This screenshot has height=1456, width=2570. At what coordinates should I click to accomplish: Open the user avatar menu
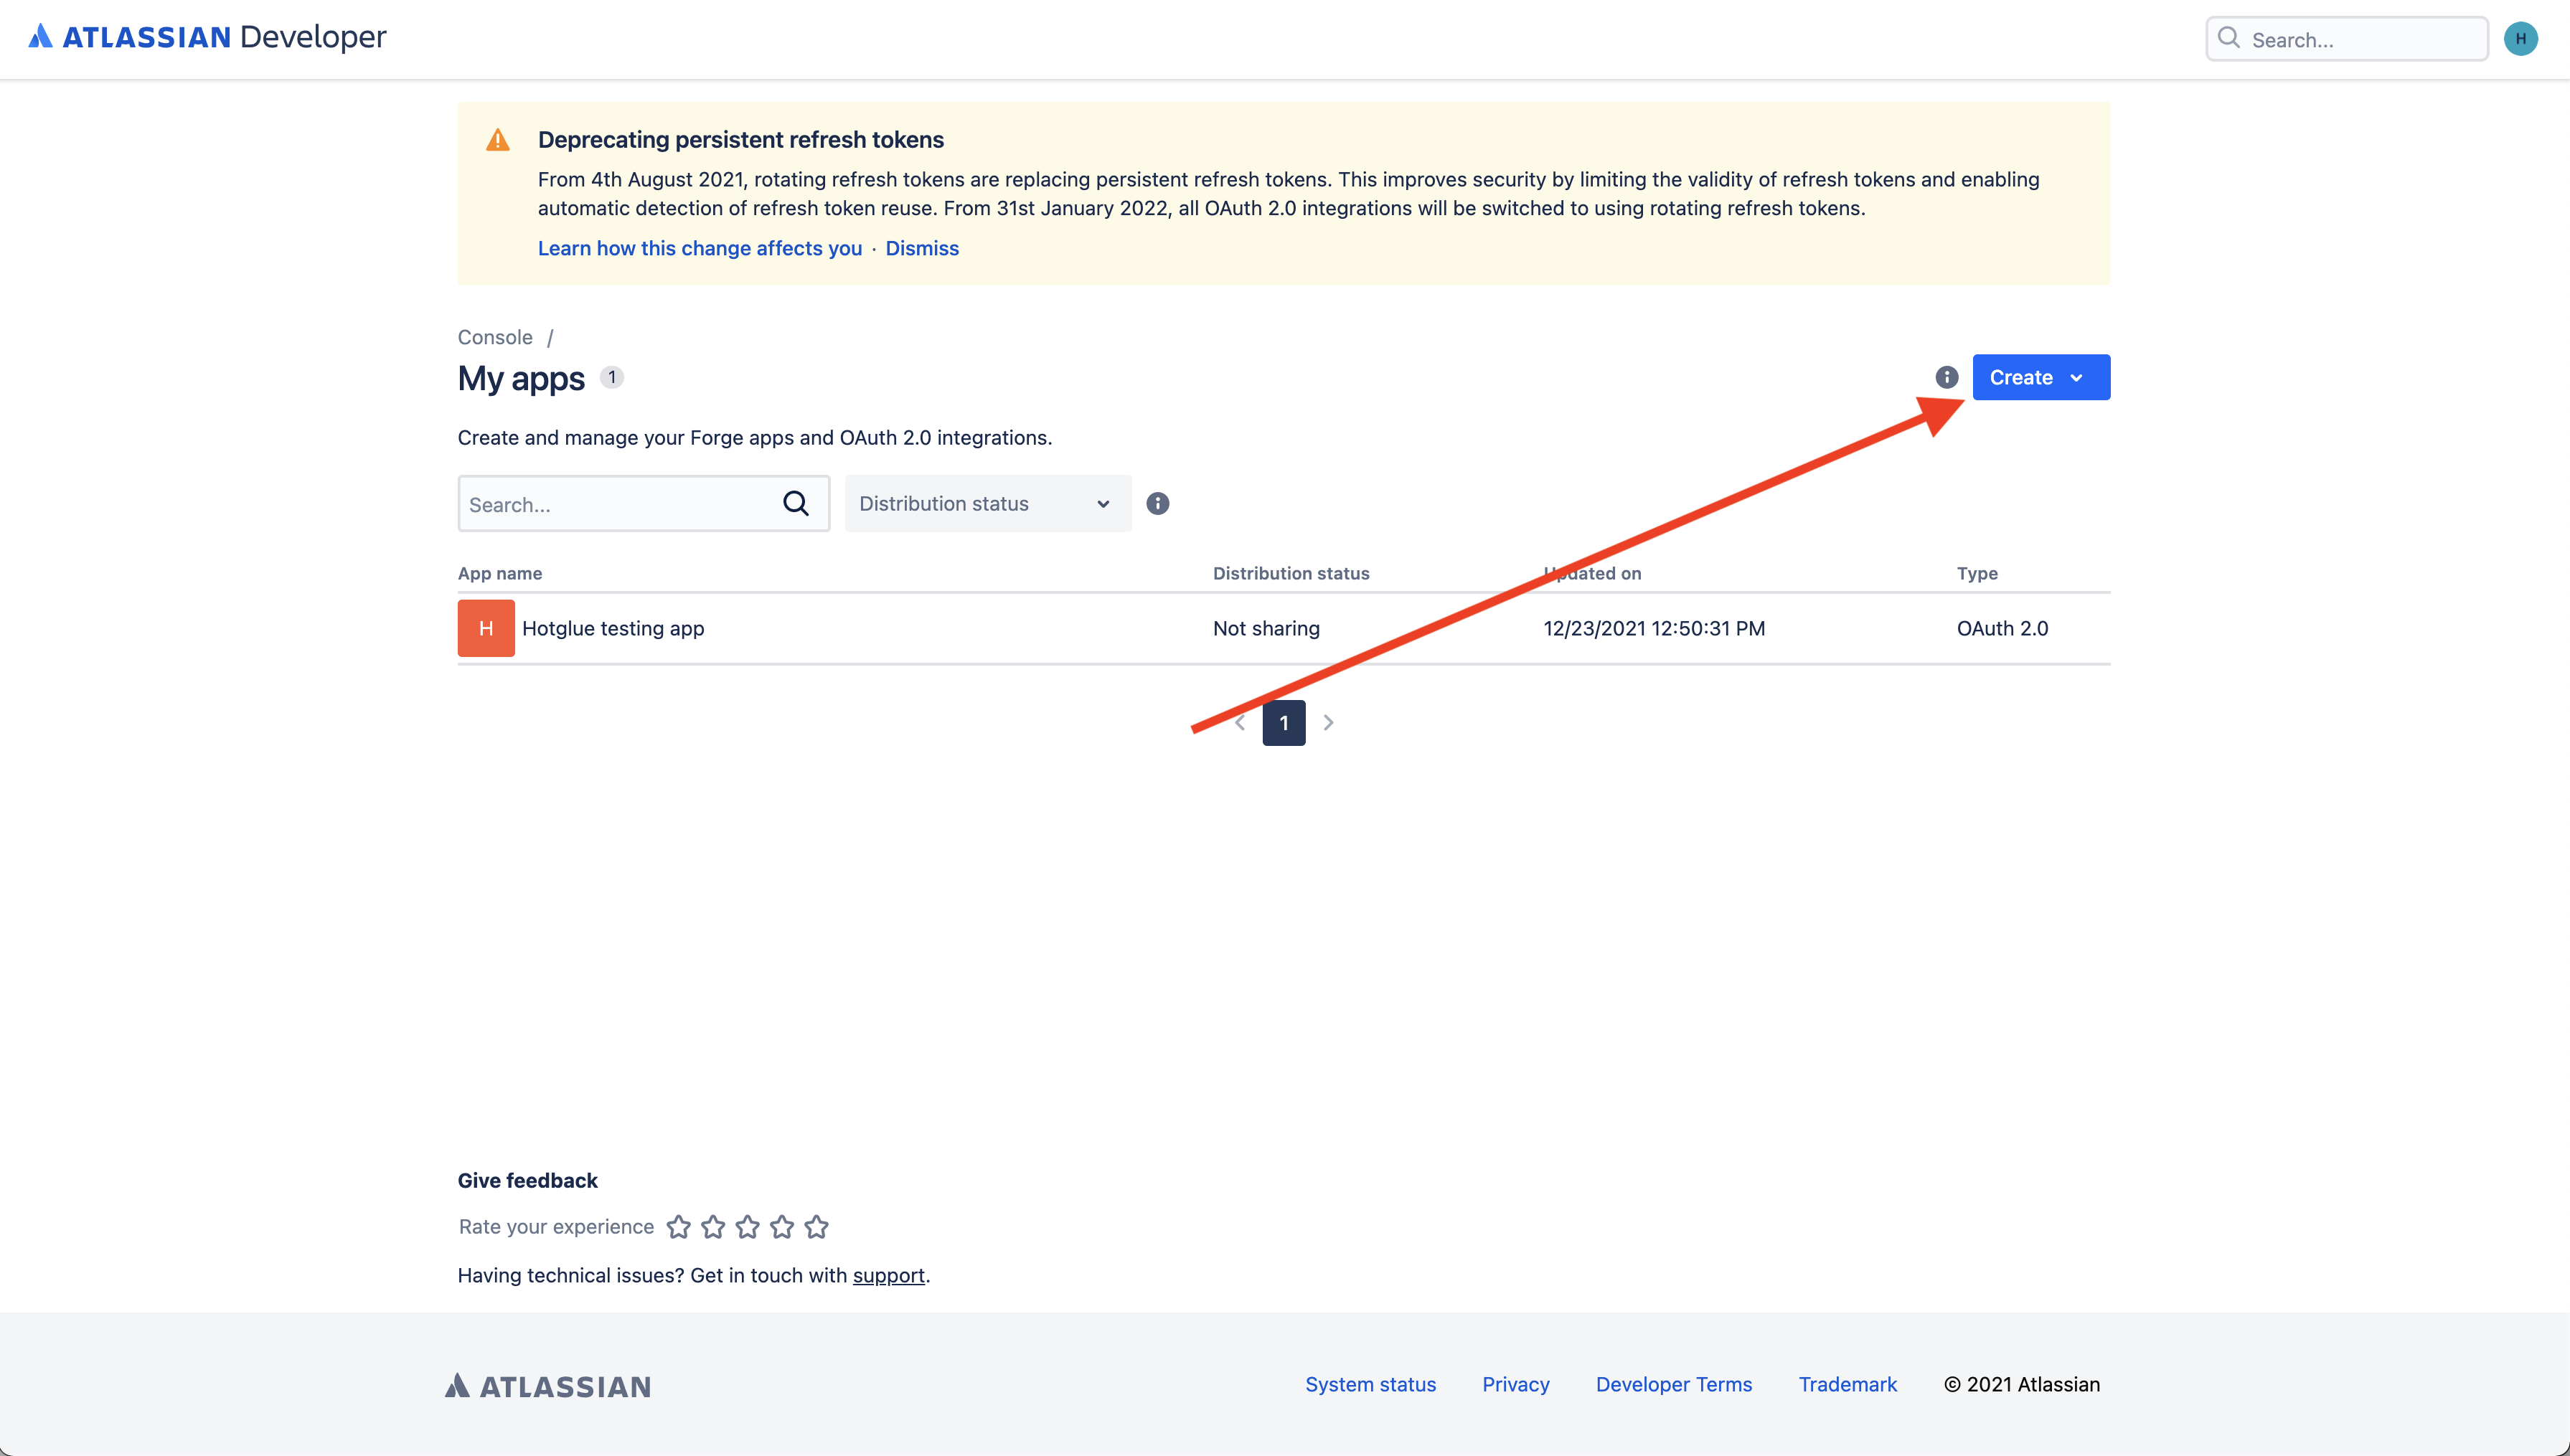(x=2520, y=39)
